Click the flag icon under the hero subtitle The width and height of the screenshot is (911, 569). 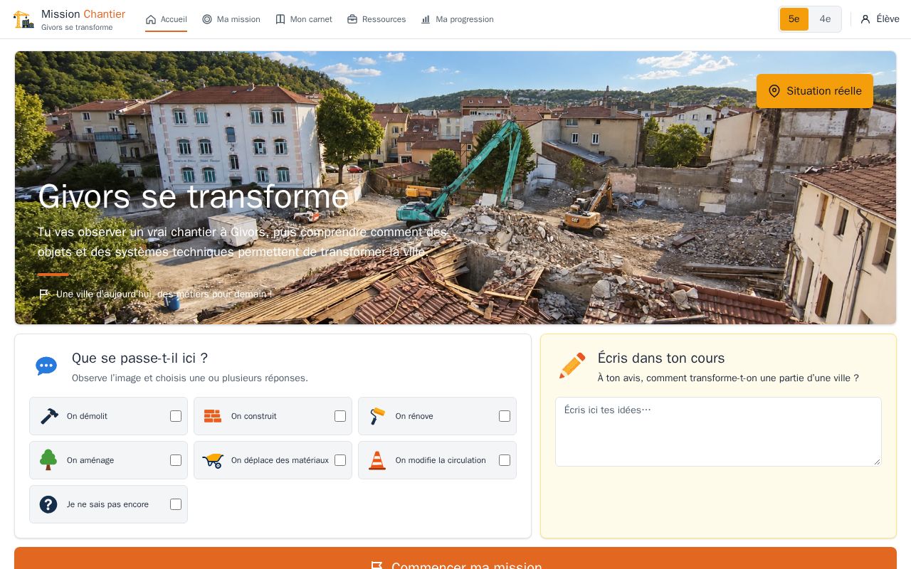click(x=44, y=294)
